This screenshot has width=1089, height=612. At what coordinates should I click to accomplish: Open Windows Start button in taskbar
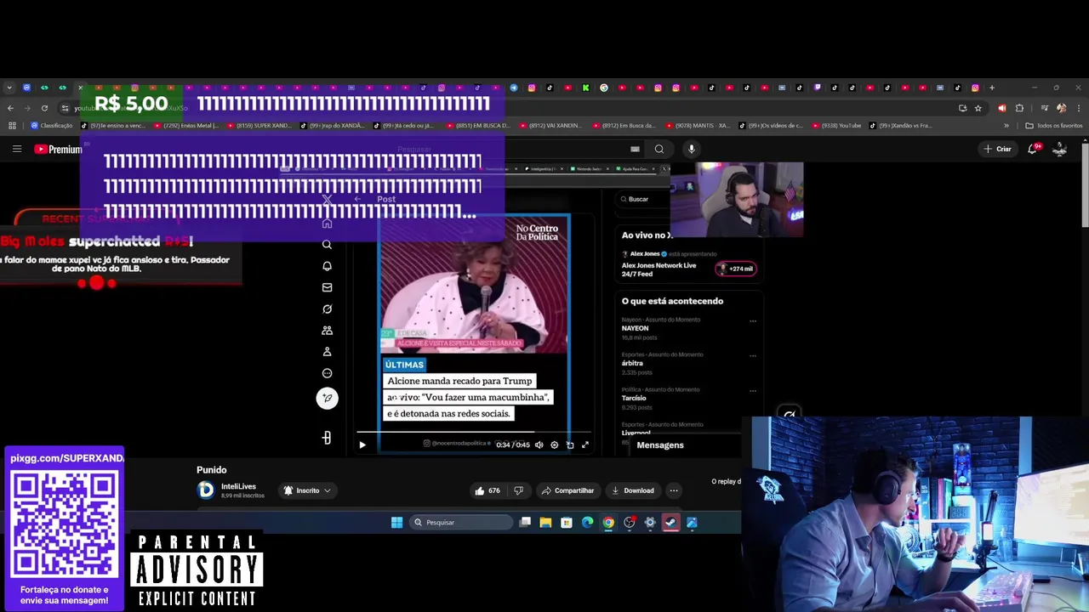(x=396, y=522)
